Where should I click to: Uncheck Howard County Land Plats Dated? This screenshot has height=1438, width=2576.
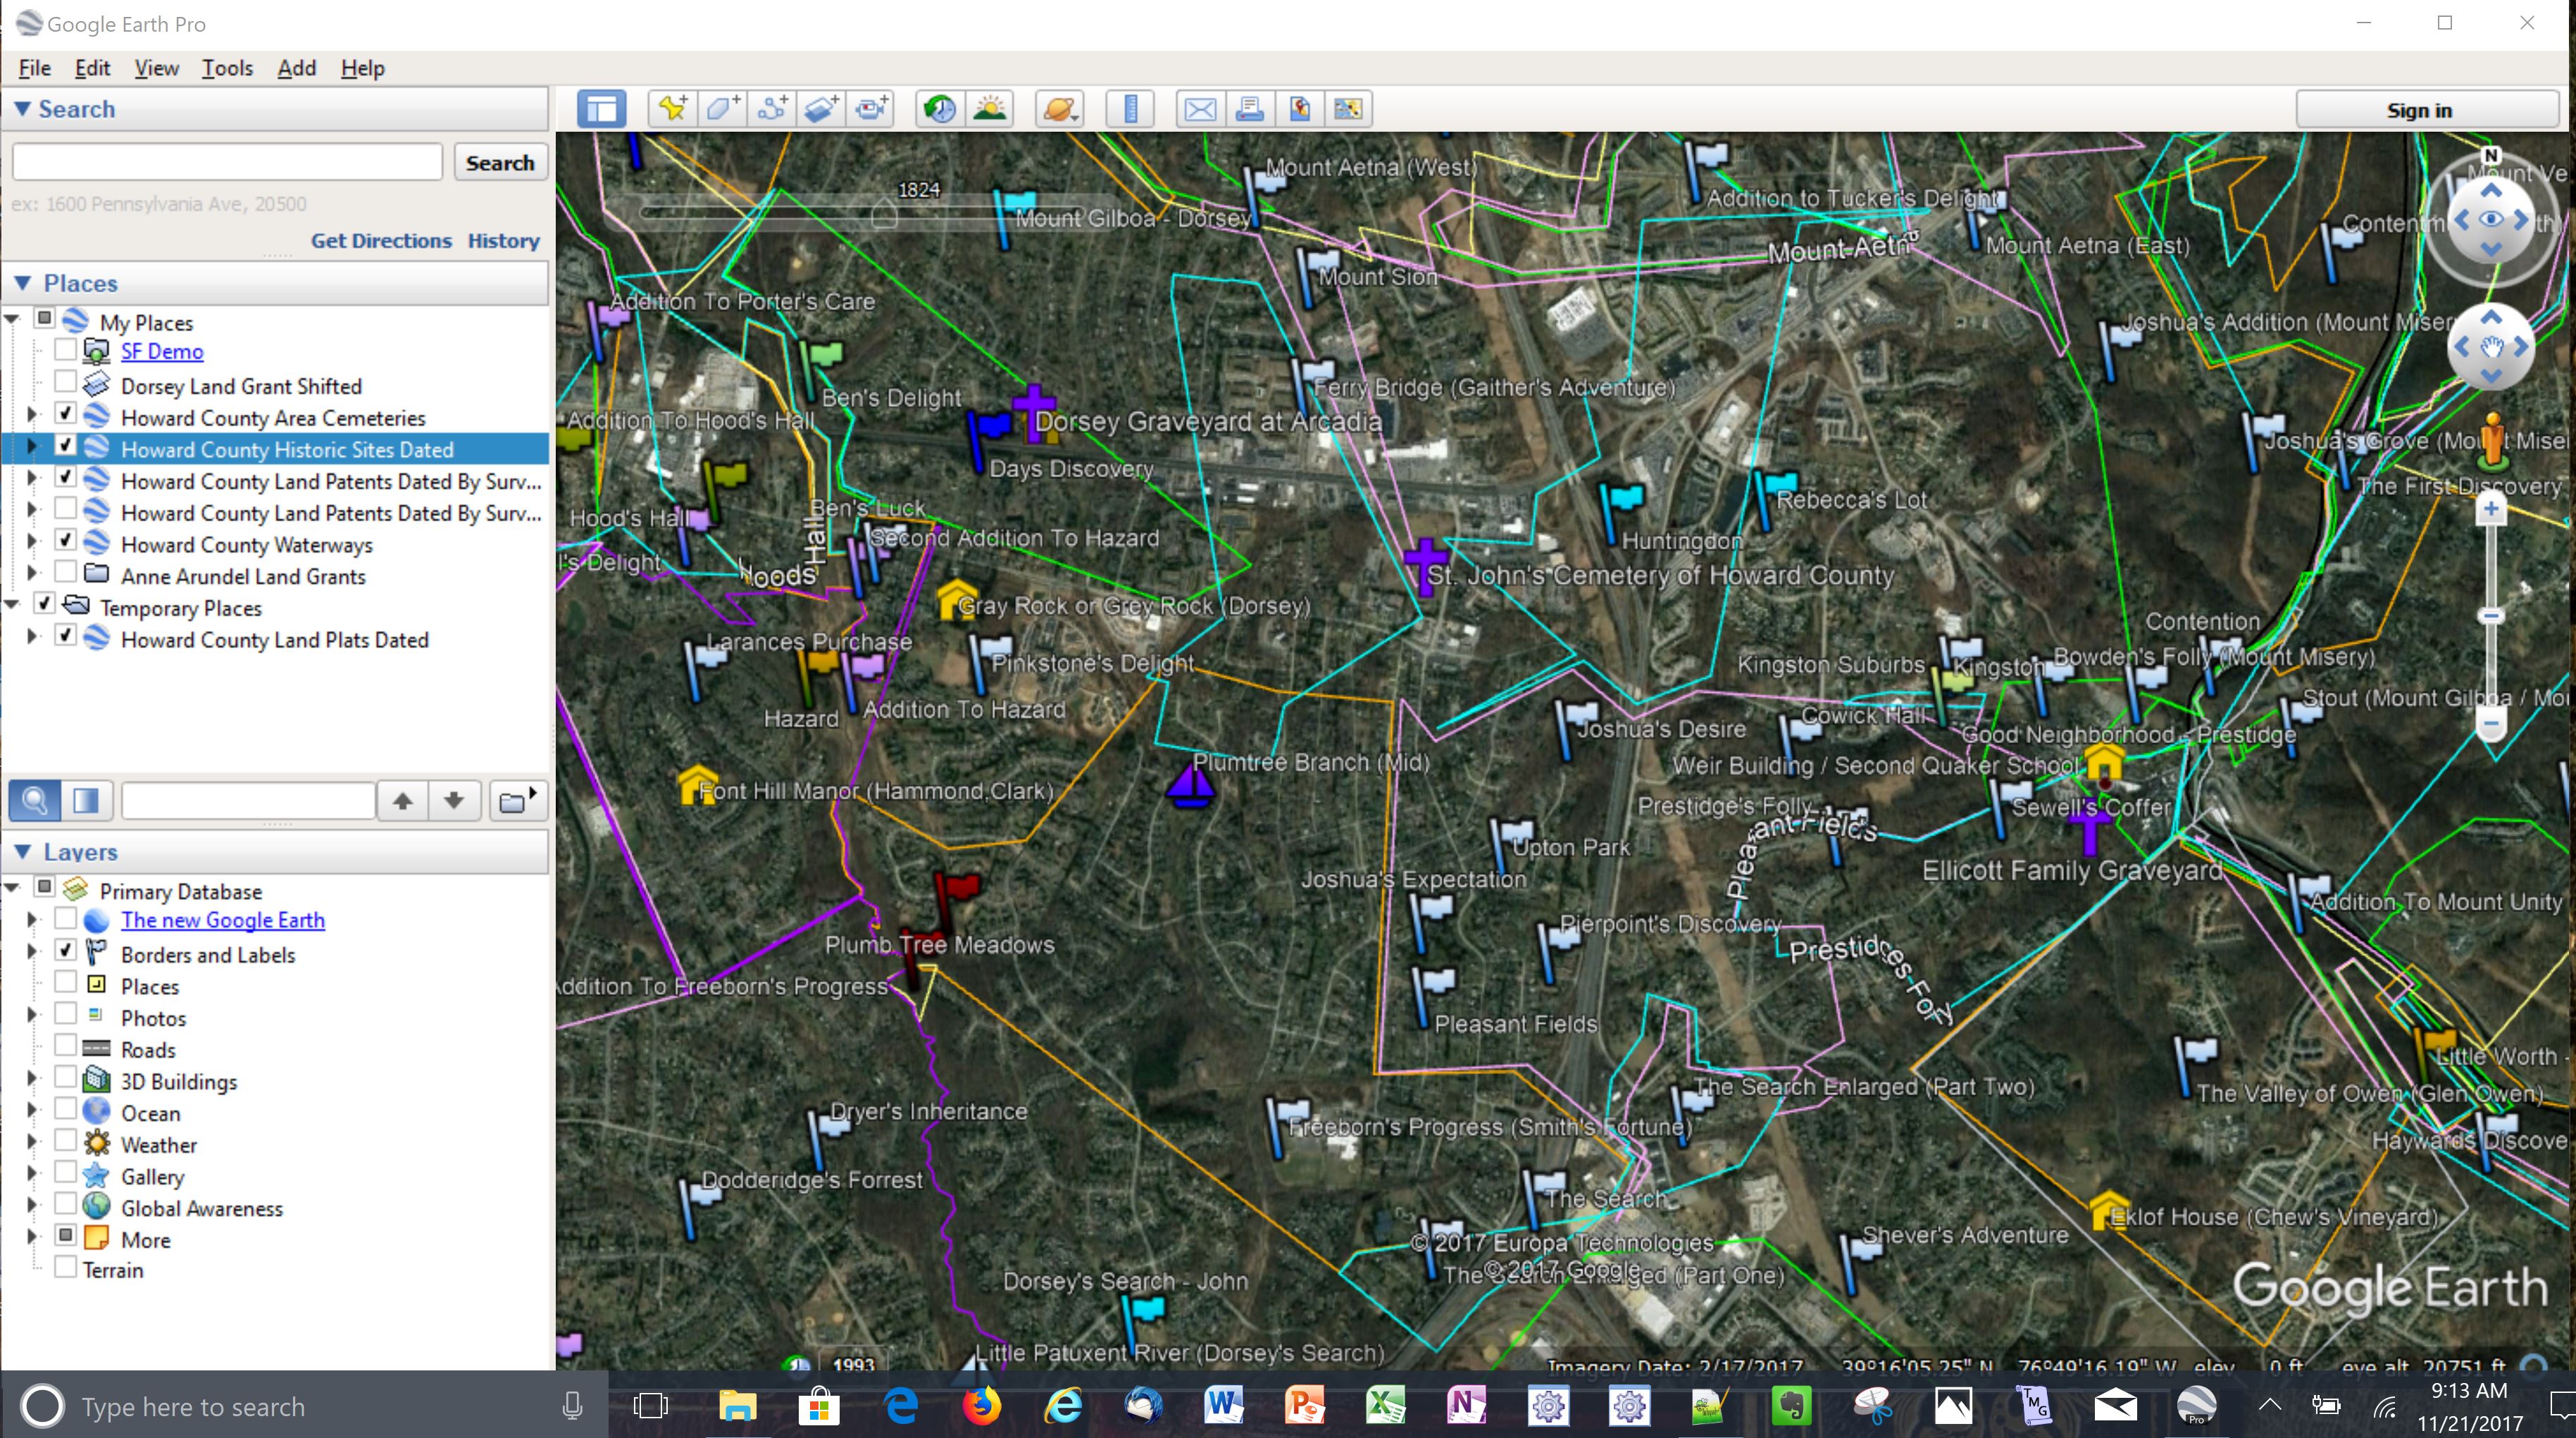coord(65,636)
